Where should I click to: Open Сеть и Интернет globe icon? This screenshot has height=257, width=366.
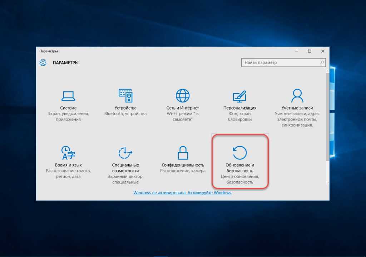(x=182, y=96)
